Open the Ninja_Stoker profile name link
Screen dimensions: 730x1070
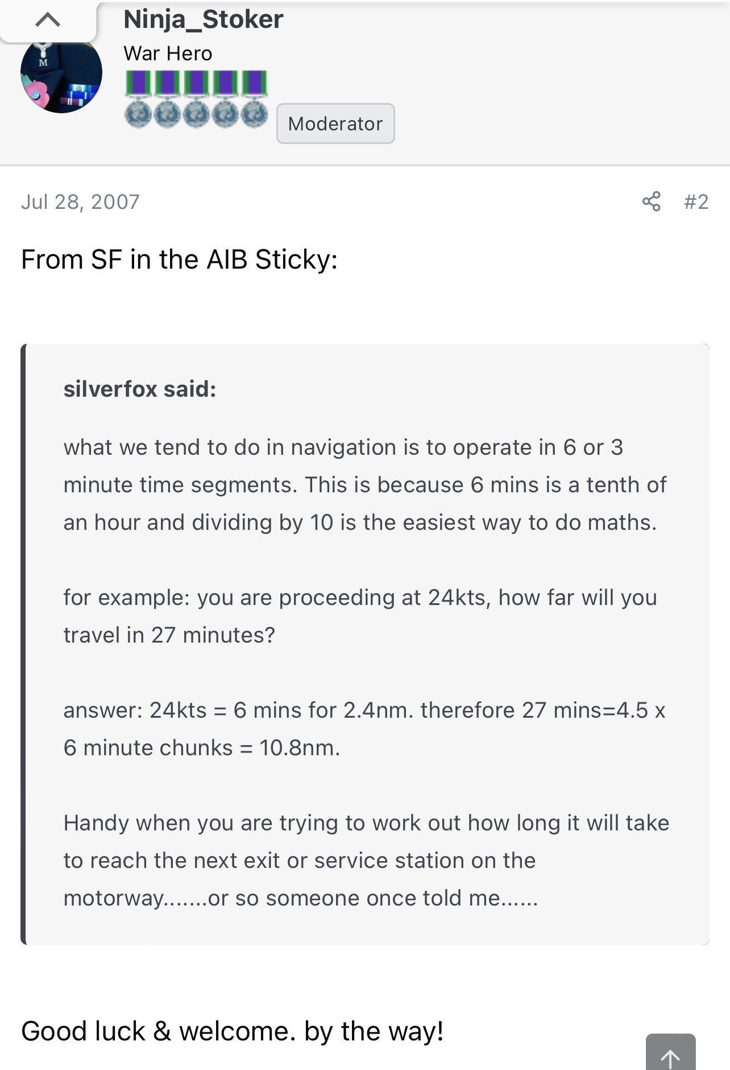point(203,19)
